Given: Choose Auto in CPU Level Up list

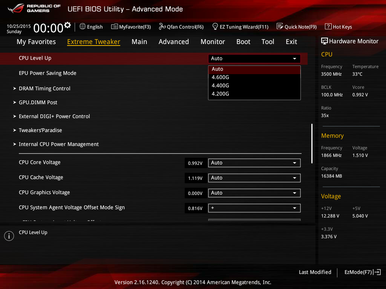Looking at the screenshot, I should (x=254, y=69).
